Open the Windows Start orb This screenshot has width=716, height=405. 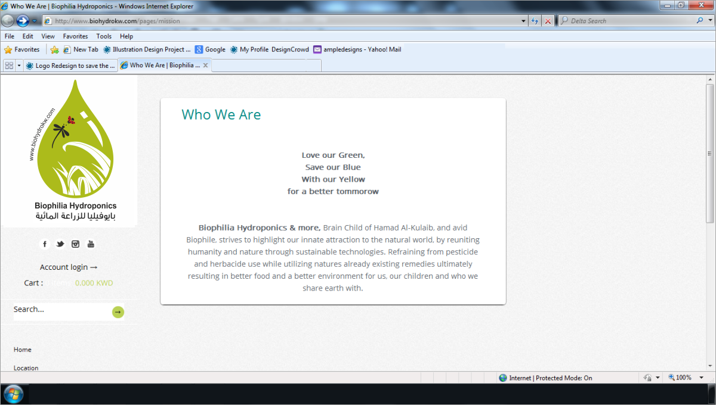click(13, 394)
